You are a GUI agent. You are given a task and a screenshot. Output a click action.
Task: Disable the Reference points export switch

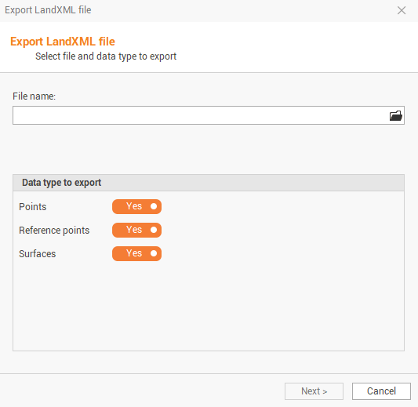click(136, 230)
